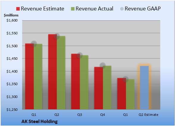Click the AK Steel Holding chart title
Image resolution: width=175 pixels, height=126 pixels.
point(40,122)
